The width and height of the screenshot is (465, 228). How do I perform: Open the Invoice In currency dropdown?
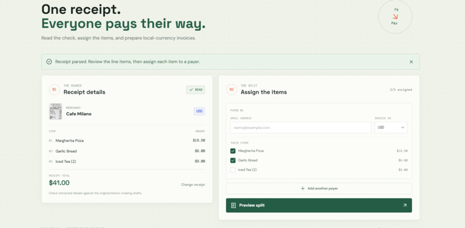391,128
